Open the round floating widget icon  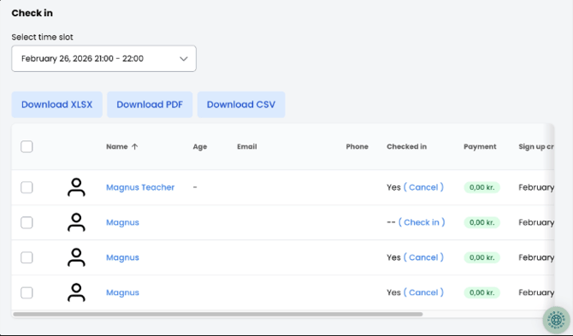click(556, 320)
